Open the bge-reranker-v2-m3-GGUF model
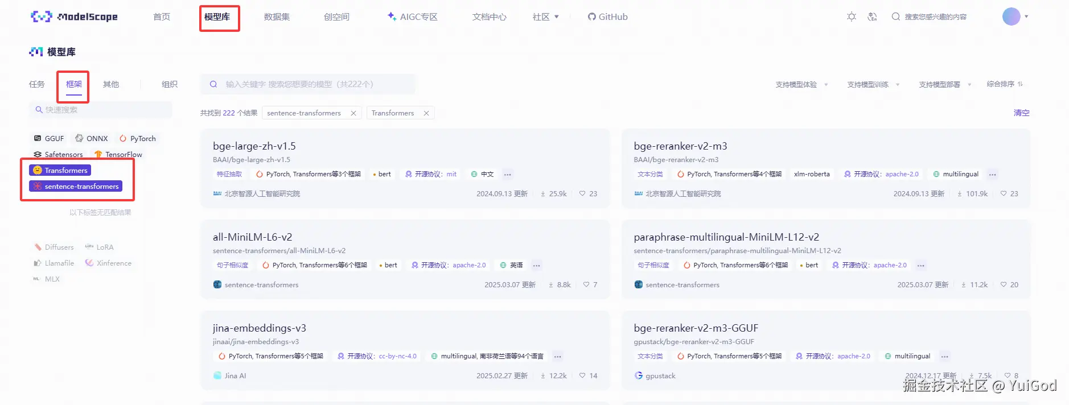This screenshot has width=1069, height=405. (x=696, y=328)
